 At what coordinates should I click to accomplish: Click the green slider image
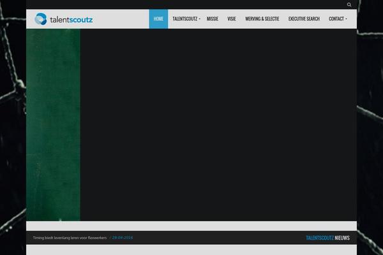[x=53, y=125]
